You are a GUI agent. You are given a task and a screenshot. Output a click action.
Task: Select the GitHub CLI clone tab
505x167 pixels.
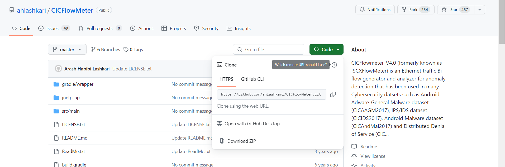point(253,79)
